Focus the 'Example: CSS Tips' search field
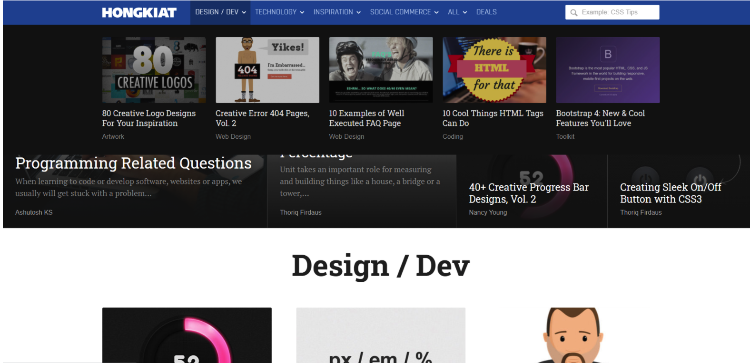This screenshot has height=363, width=750. pyautogui.click(x=612, y=12)
